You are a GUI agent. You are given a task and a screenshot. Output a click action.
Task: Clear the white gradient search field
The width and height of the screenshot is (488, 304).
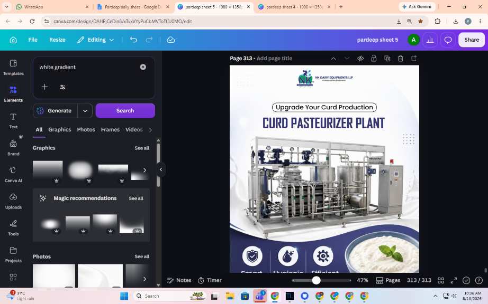pyautogui.click(x=143, y=67)
